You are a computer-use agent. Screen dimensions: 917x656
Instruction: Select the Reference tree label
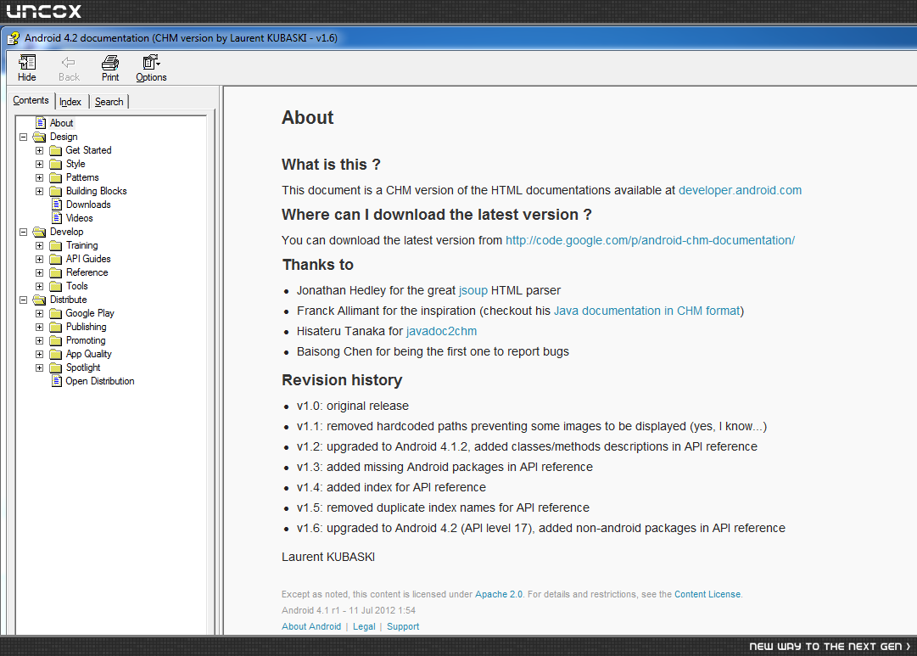[87, 272]
